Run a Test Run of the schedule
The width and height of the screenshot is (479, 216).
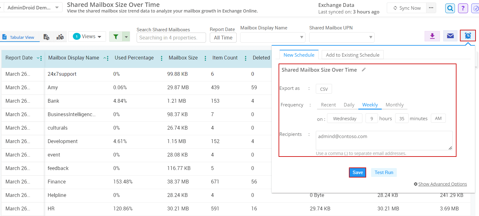384,172
